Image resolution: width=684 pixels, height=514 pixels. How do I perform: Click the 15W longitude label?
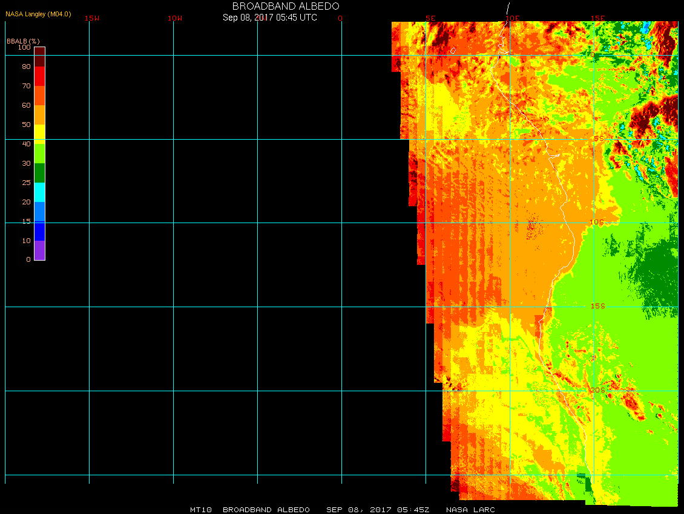coord(92,18)
